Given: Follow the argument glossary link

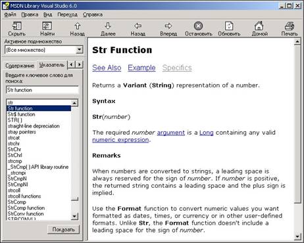Looking at the screenshot, I should pyautogui.click(x=171, y=133).
